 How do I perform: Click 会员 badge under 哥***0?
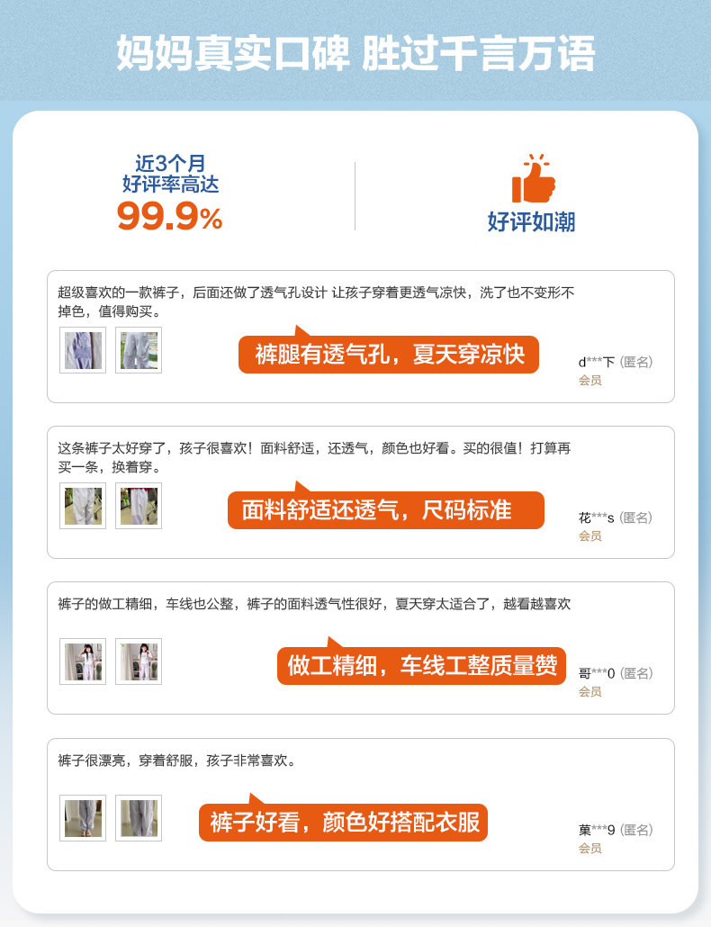coord(589,691)
